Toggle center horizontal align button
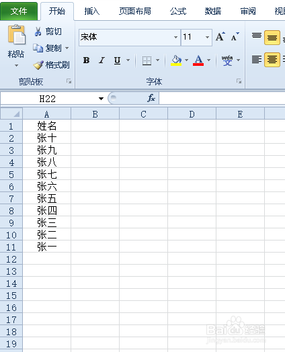This screenshot has width=285, height=352. click(272, 60)
